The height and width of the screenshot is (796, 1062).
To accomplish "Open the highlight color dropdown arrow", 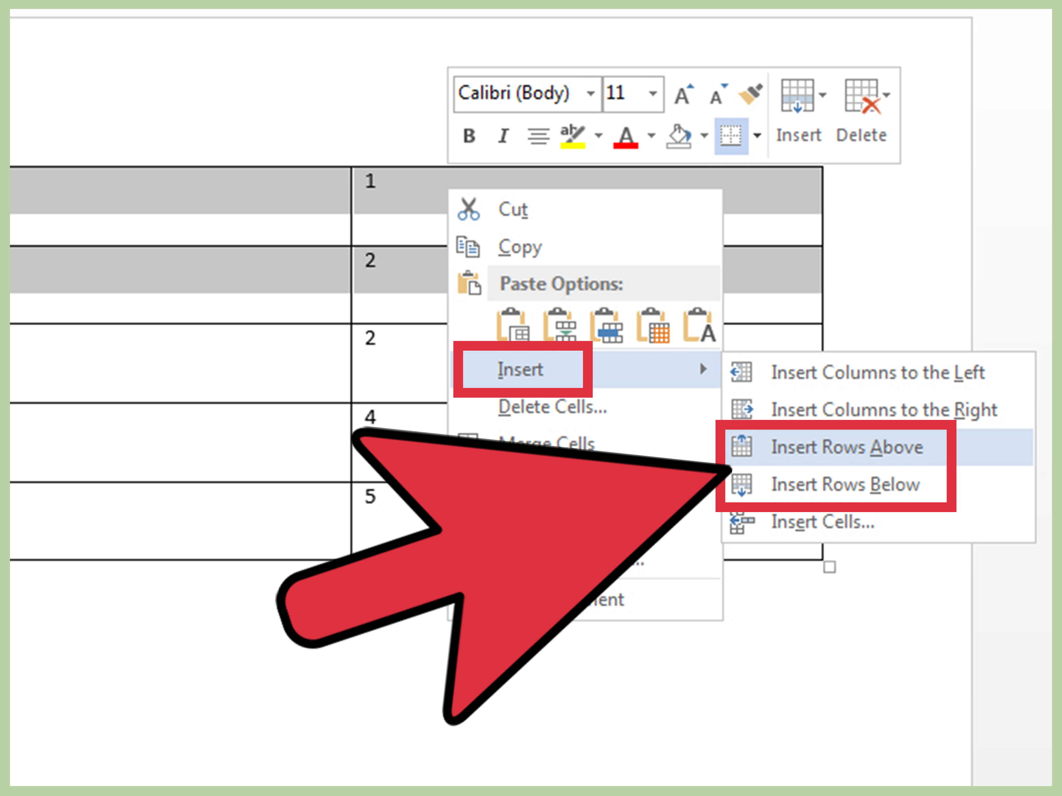I will 598,136.
